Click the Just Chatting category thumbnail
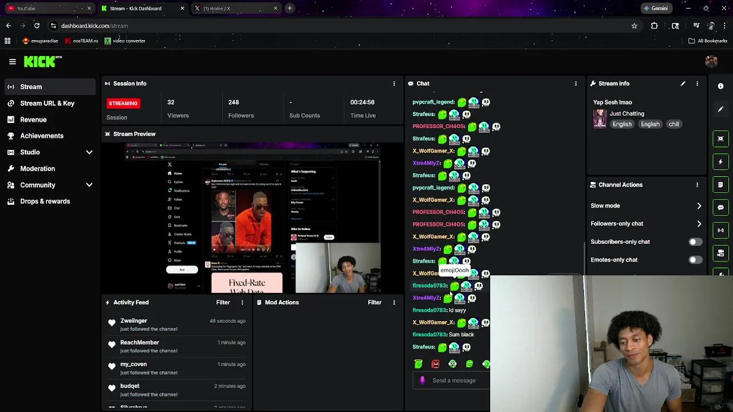Screen dimensions: 733x412 tap(600, 118)
